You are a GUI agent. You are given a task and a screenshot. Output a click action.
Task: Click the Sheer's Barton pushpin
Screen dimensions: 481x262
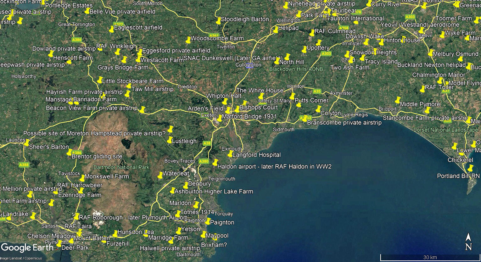[x=27, y=143]
